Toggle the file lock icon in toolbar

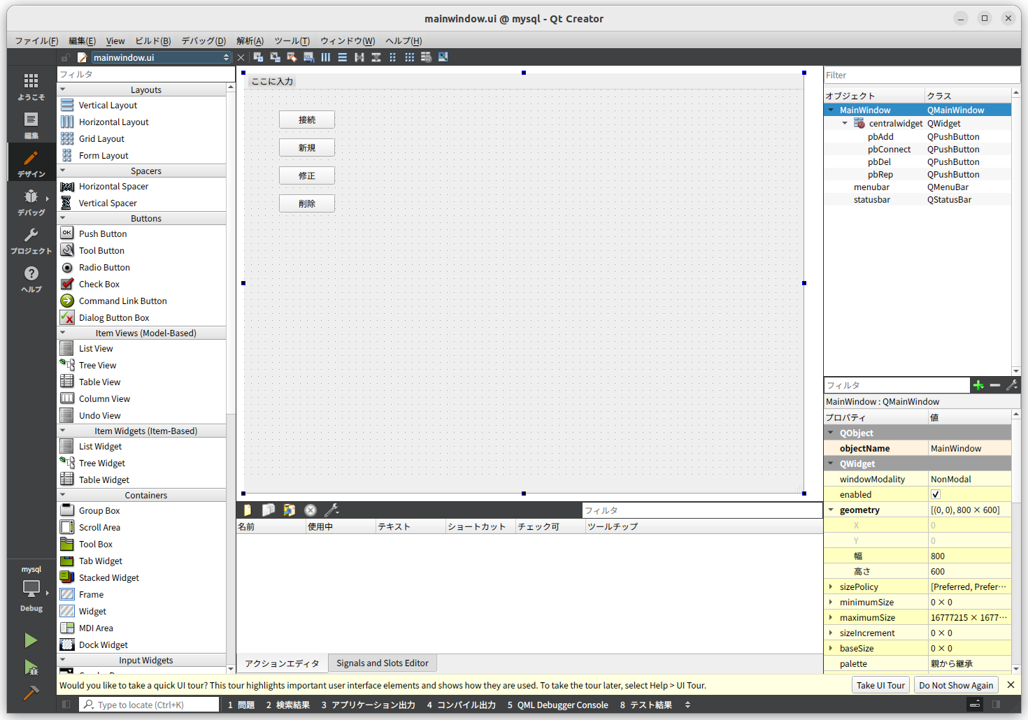click(x=65, y=57)
